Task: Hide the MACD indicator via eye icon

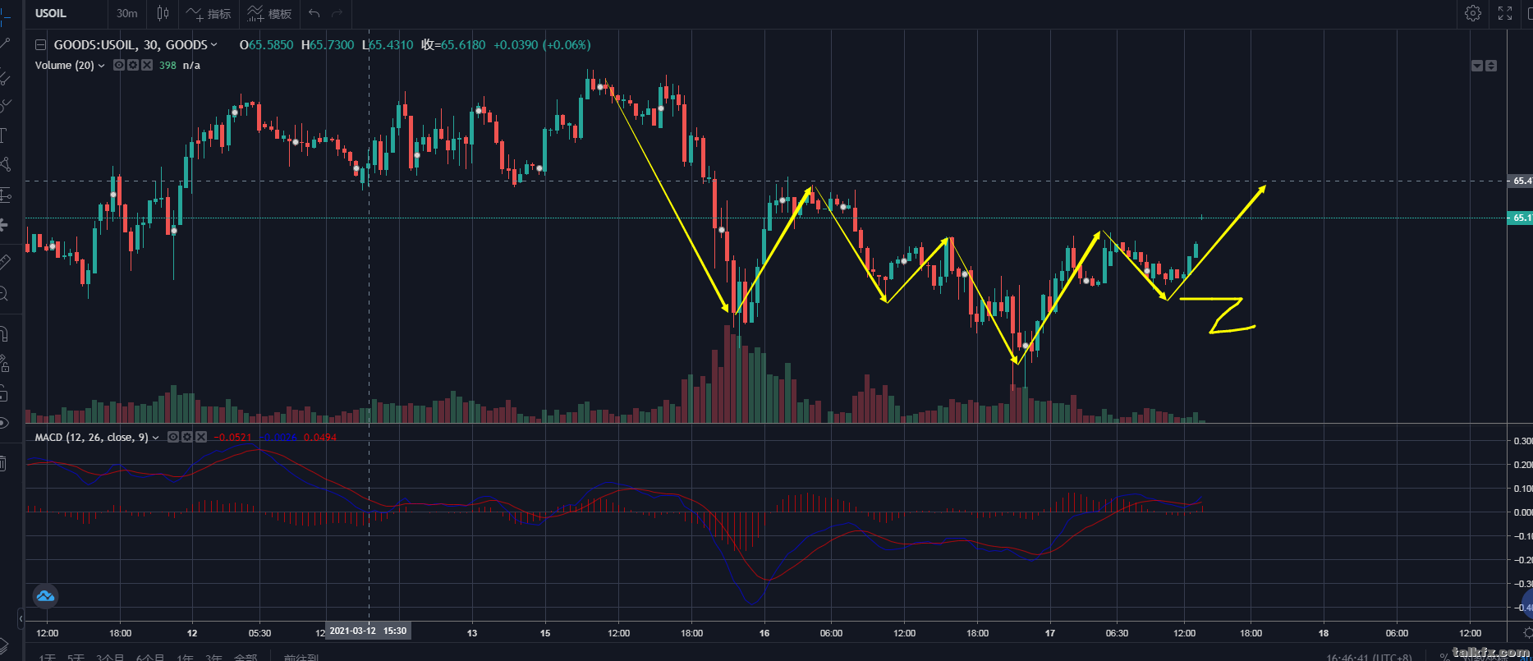Action: point(173,437)
